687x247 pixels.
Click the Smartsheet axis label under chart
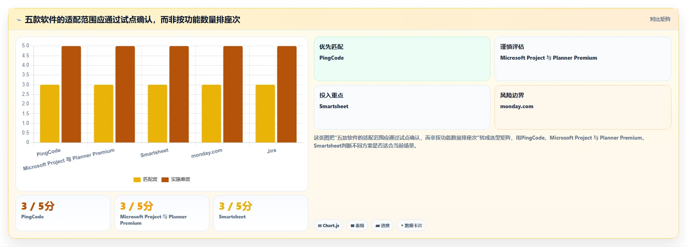[x=154, y=153]
